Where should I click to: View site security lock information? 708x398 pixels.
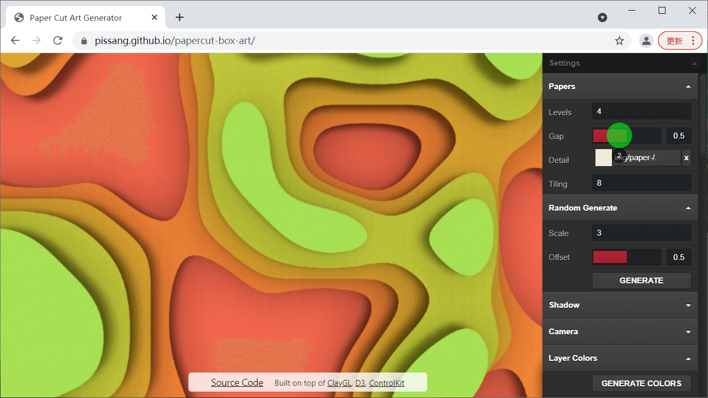coord(83,41)
